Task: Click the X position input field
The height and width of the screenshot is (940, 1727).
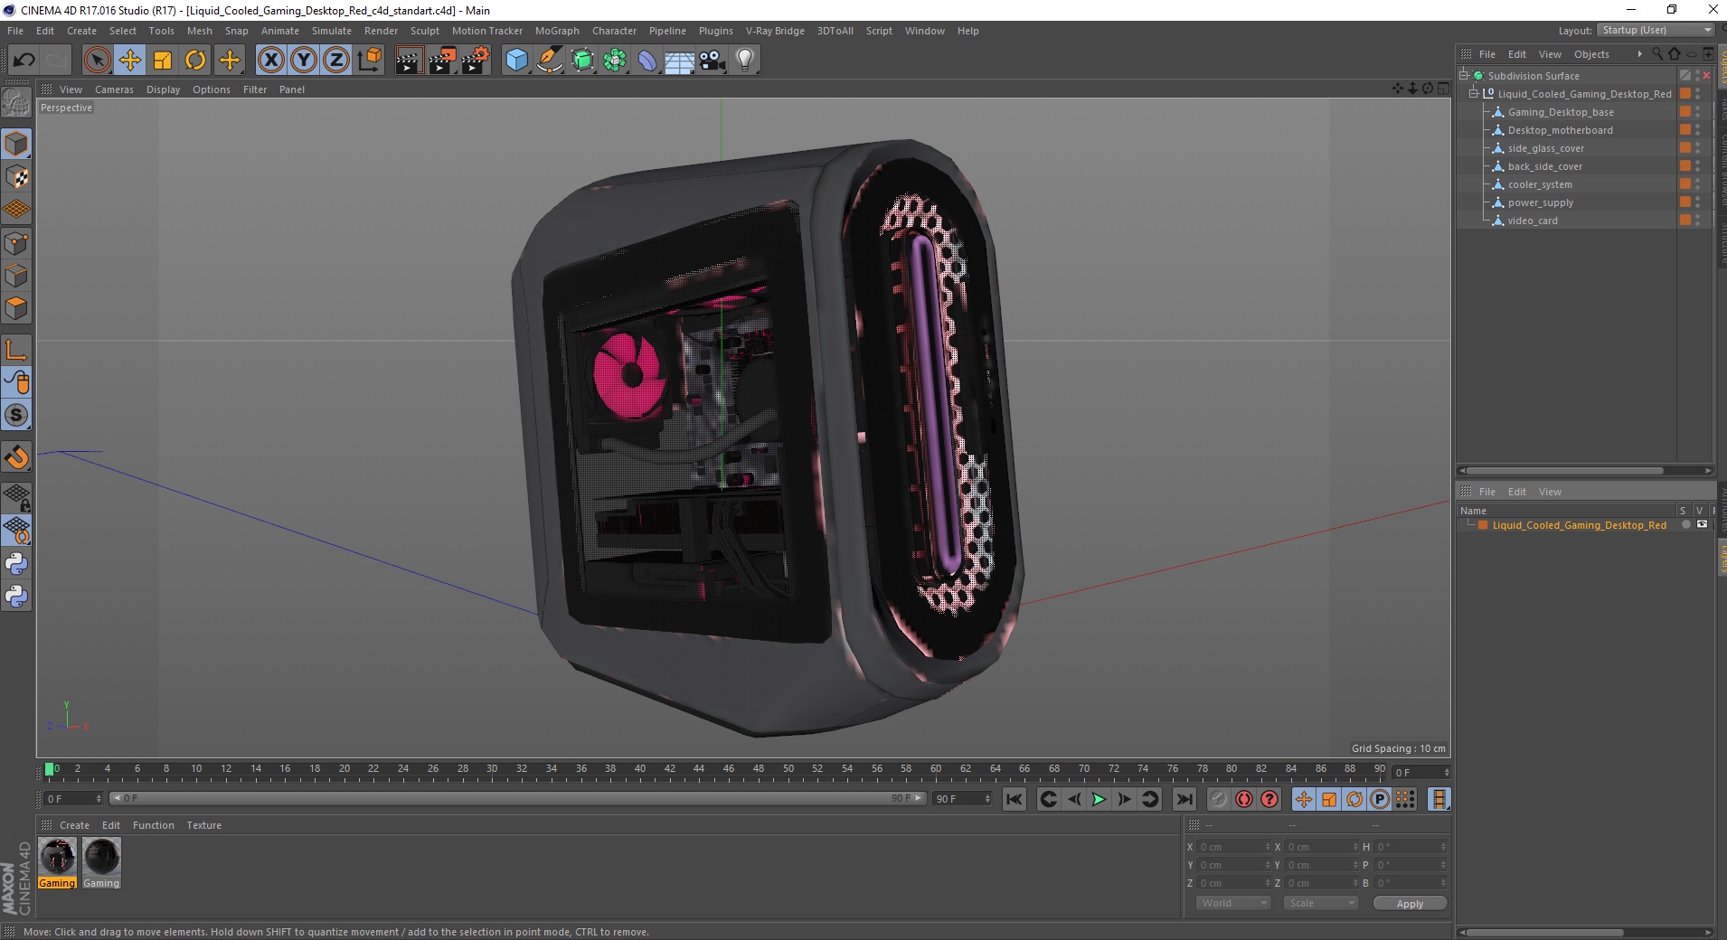Action: pos(1234,847)
